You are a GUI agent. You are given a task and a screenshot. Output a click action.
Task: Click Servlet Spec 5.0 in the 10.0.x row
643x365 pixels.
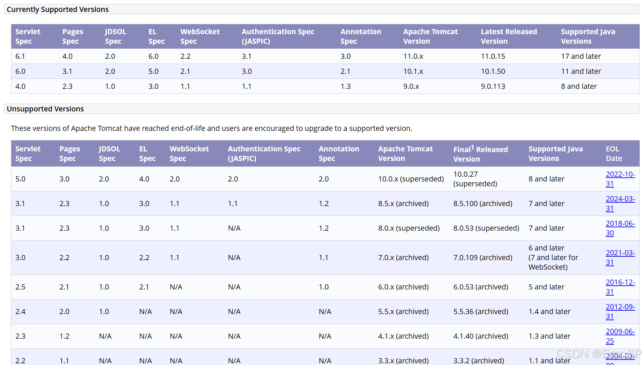(x=20, y=179)
